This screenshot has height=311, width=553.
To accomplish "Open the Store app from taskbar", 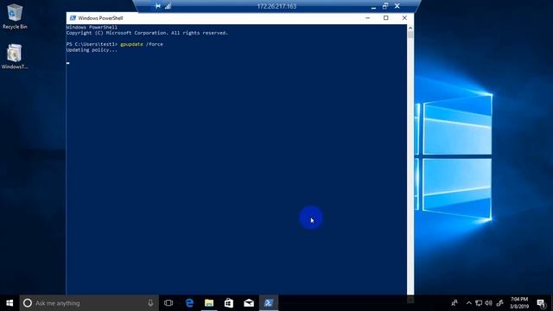I will point(229,303).
